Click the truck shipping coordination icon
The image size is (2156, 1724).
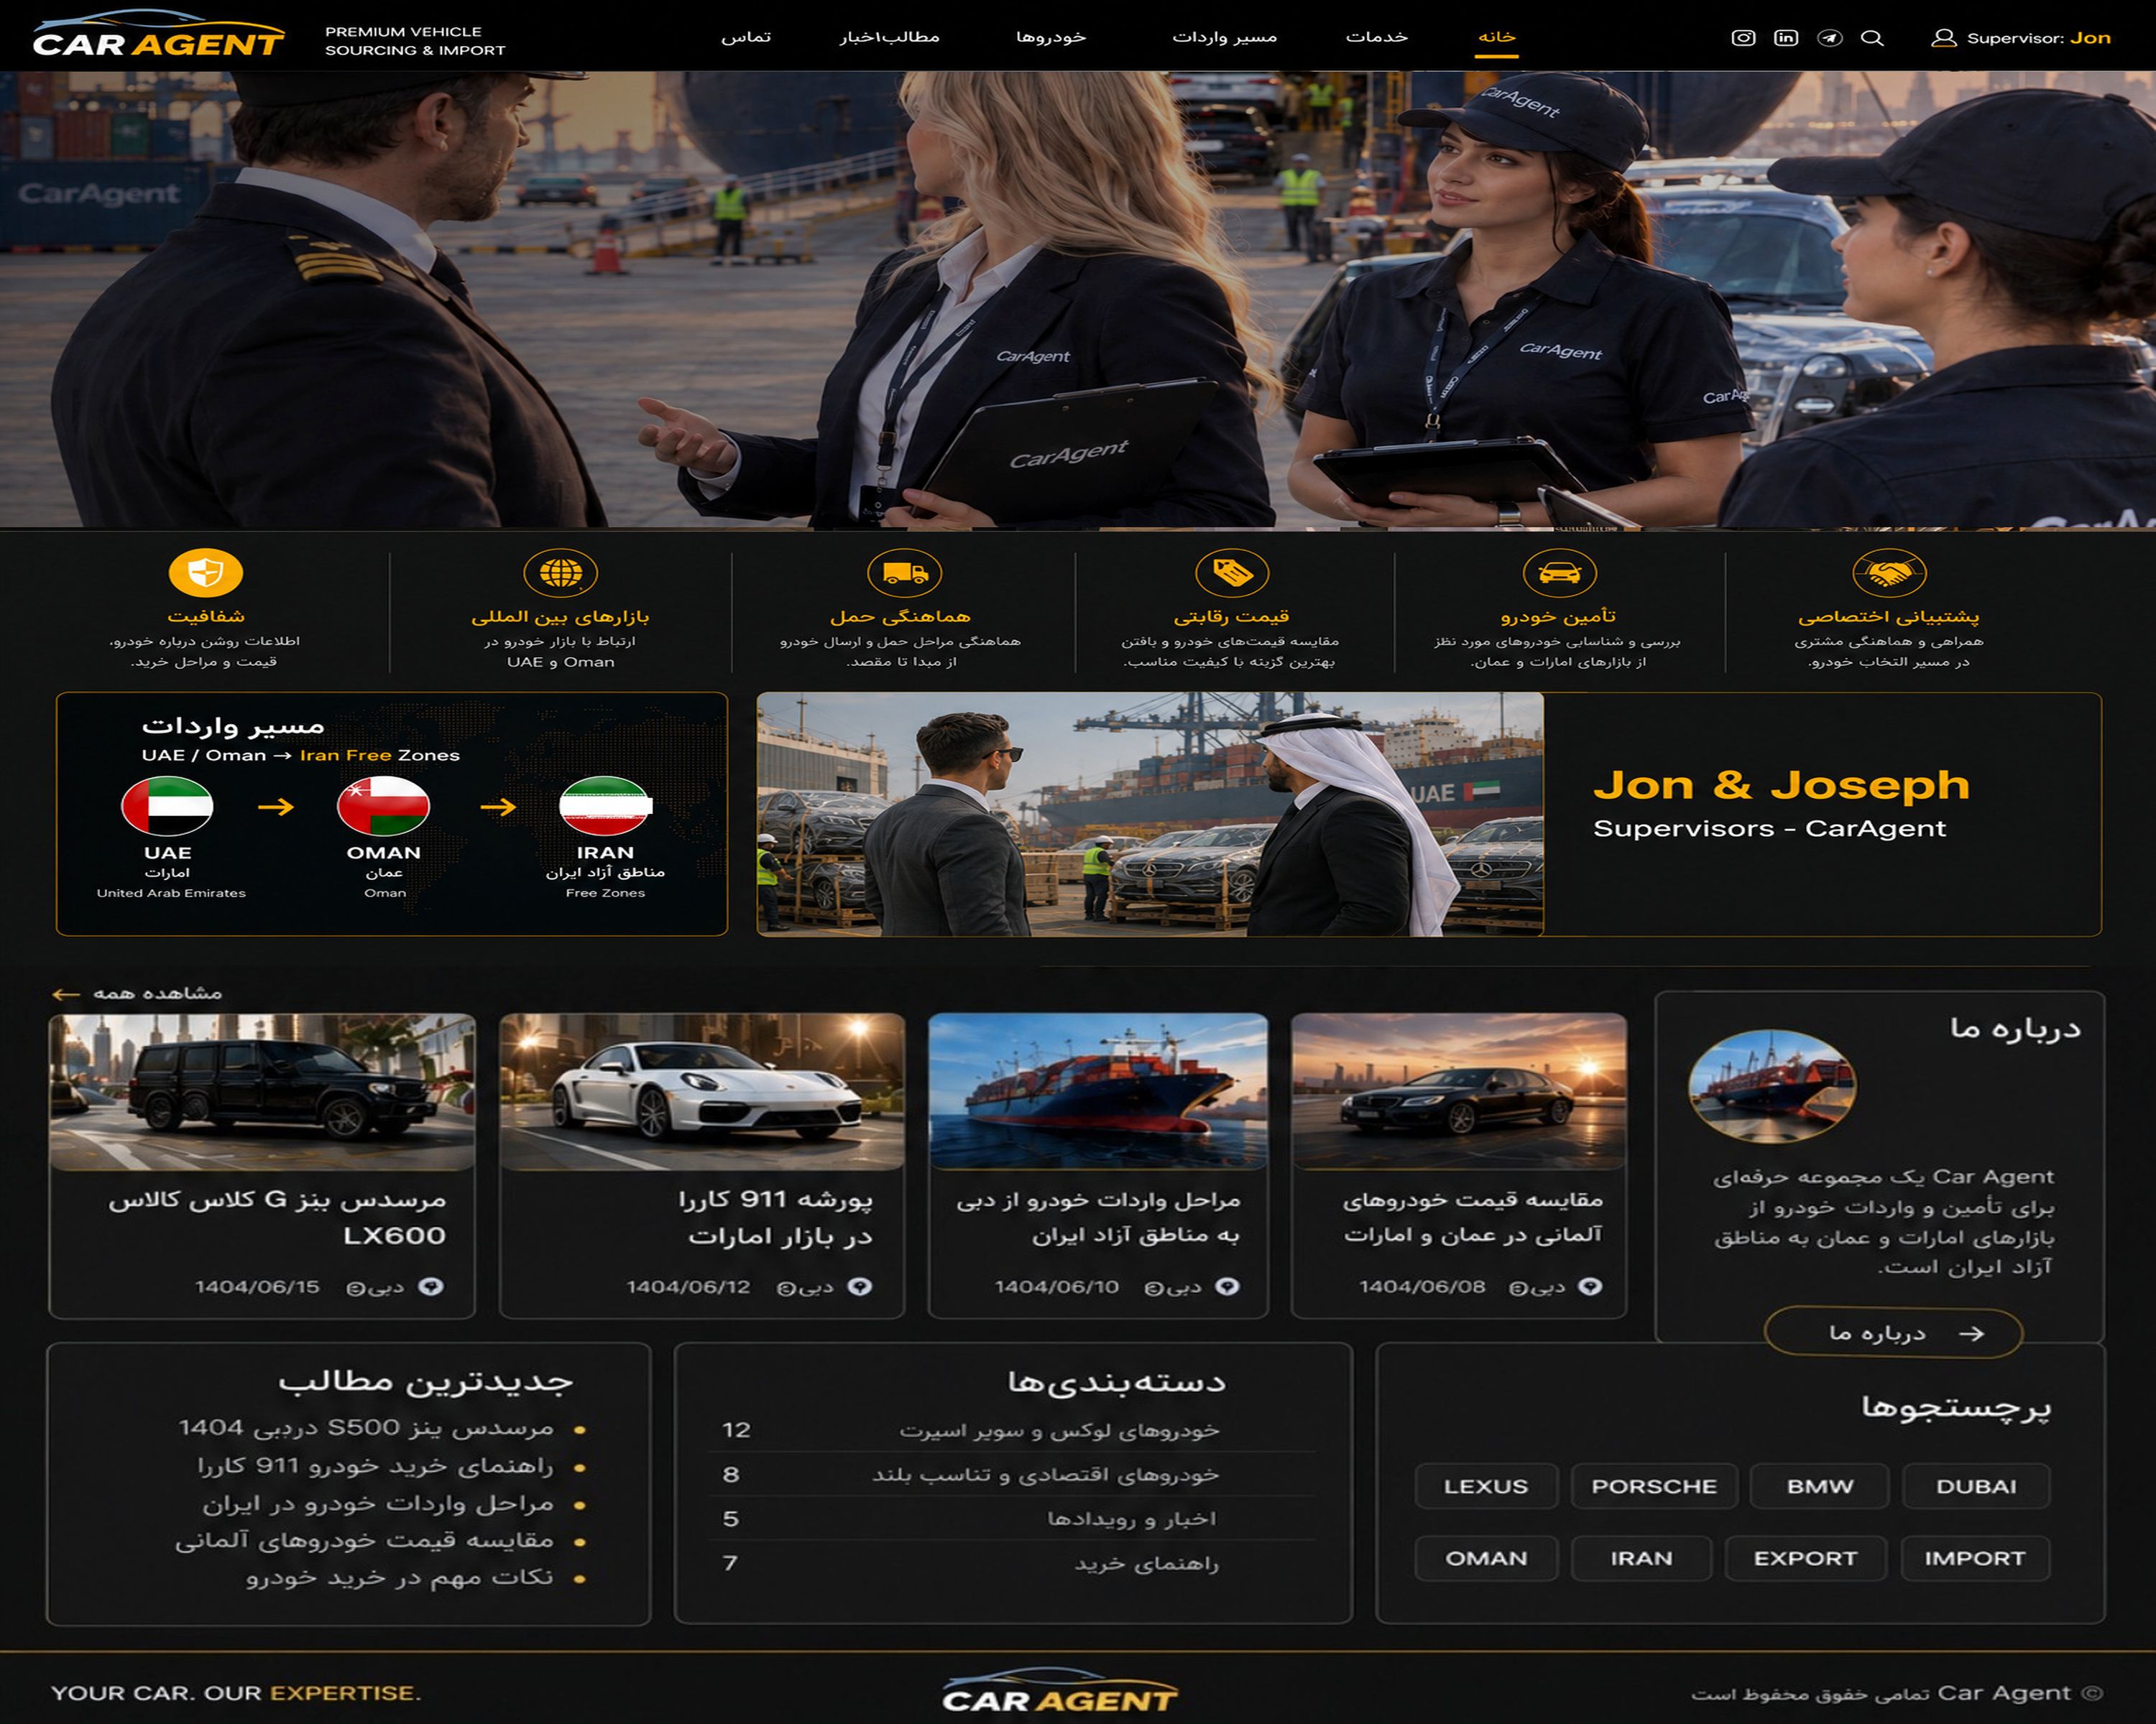[905, 574]
